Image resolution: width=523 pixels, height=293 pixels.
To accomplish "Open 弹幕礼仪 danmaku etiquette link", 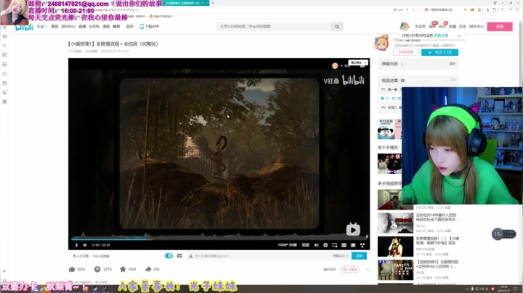I will pyautogui.click(x=340, y=256).
